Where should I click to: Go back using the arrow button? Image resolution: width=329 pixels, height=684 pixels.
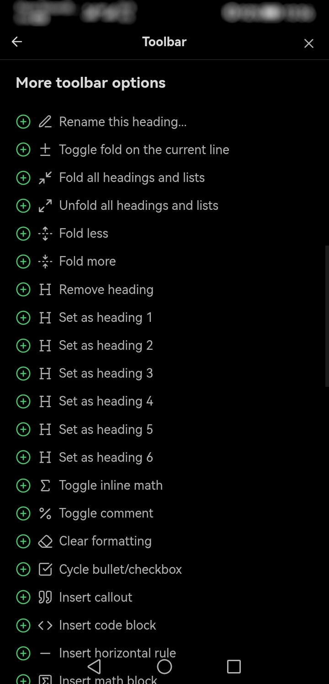click(16, 42)
